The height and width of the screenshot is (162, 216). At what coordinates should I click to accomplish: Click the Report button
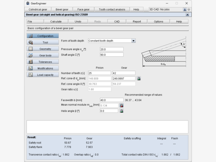137,21
